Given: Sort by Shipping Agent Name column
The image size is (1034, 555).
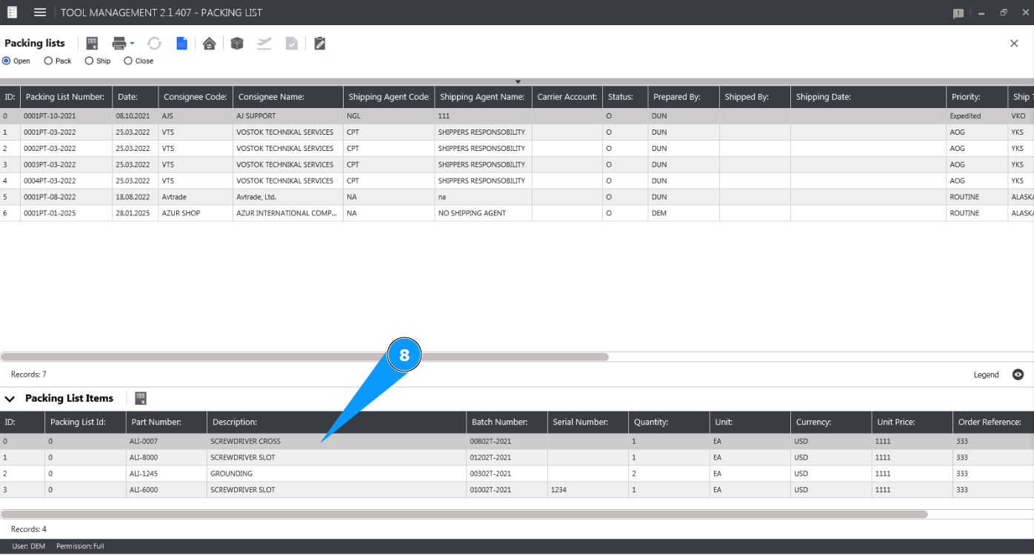Looking at the screenshot, I should [483, 97].
